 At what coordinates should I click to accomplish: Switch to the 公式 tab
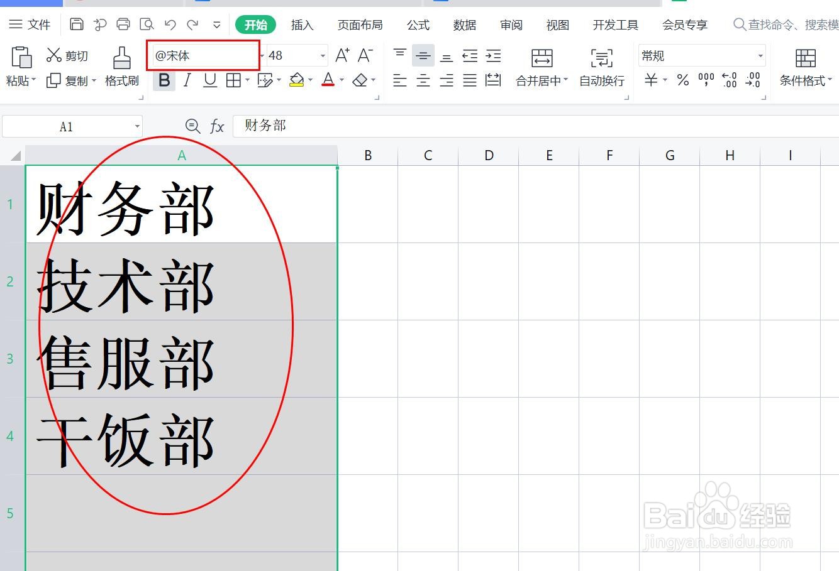(x=418, y=24)
